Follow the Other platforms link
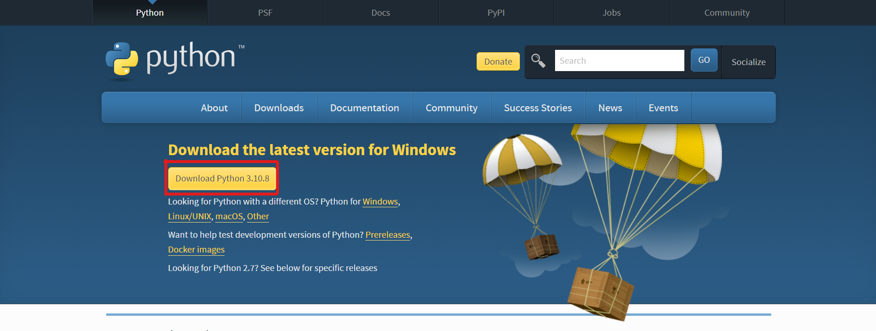 tap(258, 217)
